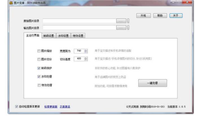Decrease 宽度限为 with the down arrow
Image resolution: width=204 pixels, height=116 pixels.
click(86, 52)
